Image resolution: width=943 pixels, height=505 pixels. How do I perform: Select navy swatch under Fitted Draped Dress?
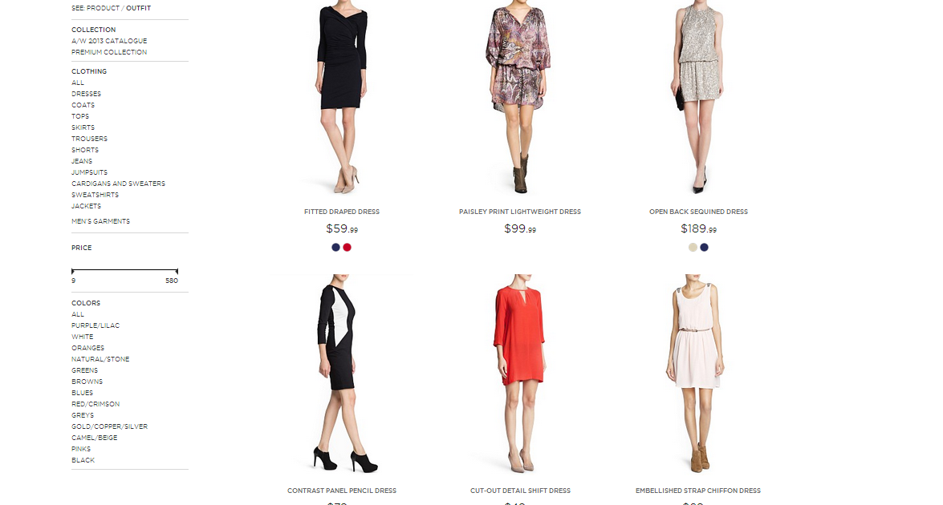pyautogui.click(x=335, y=248)
